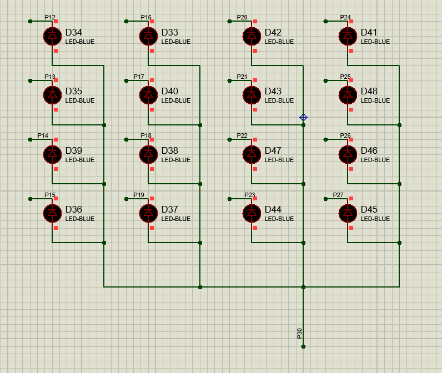Click the D48 reference text
This screenshot has height=373, width=442.
(369, 91)
